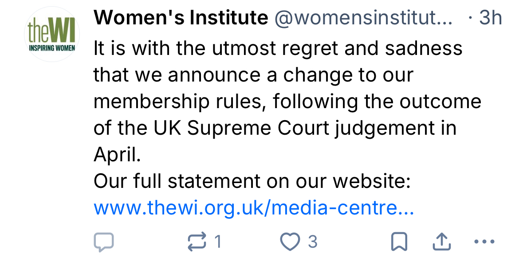
Task: Click the reply speech bubble icon
Action: [104, 242]
